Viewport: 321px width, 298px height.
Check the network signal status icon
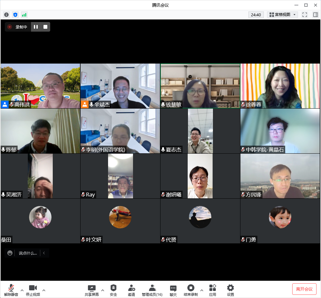(24, 15)
